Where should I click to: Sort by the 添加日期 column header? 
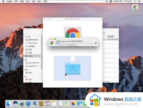tap(110, 36)
